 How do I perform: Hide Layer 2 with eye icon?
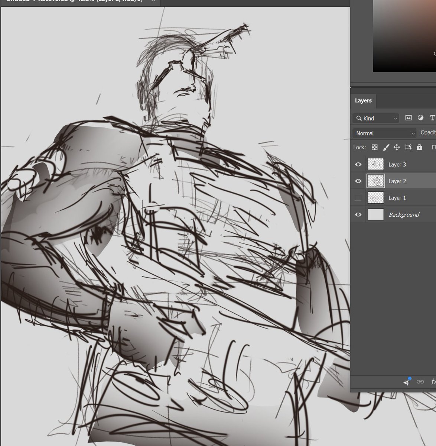pos(358,181)
